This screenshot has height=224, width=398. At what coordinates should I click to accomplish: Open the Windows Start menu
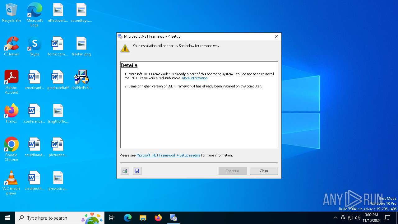(7, 218)
